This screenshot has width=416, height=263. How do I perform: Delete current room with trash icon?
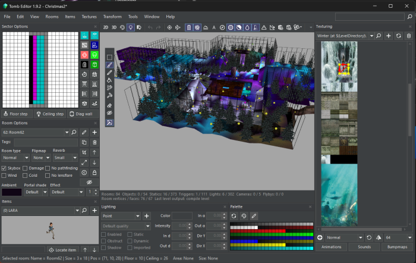click(x=94, y=142)
